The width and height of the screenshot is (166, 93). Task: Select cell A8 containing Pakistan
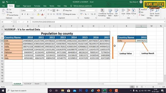click(13, 52)
